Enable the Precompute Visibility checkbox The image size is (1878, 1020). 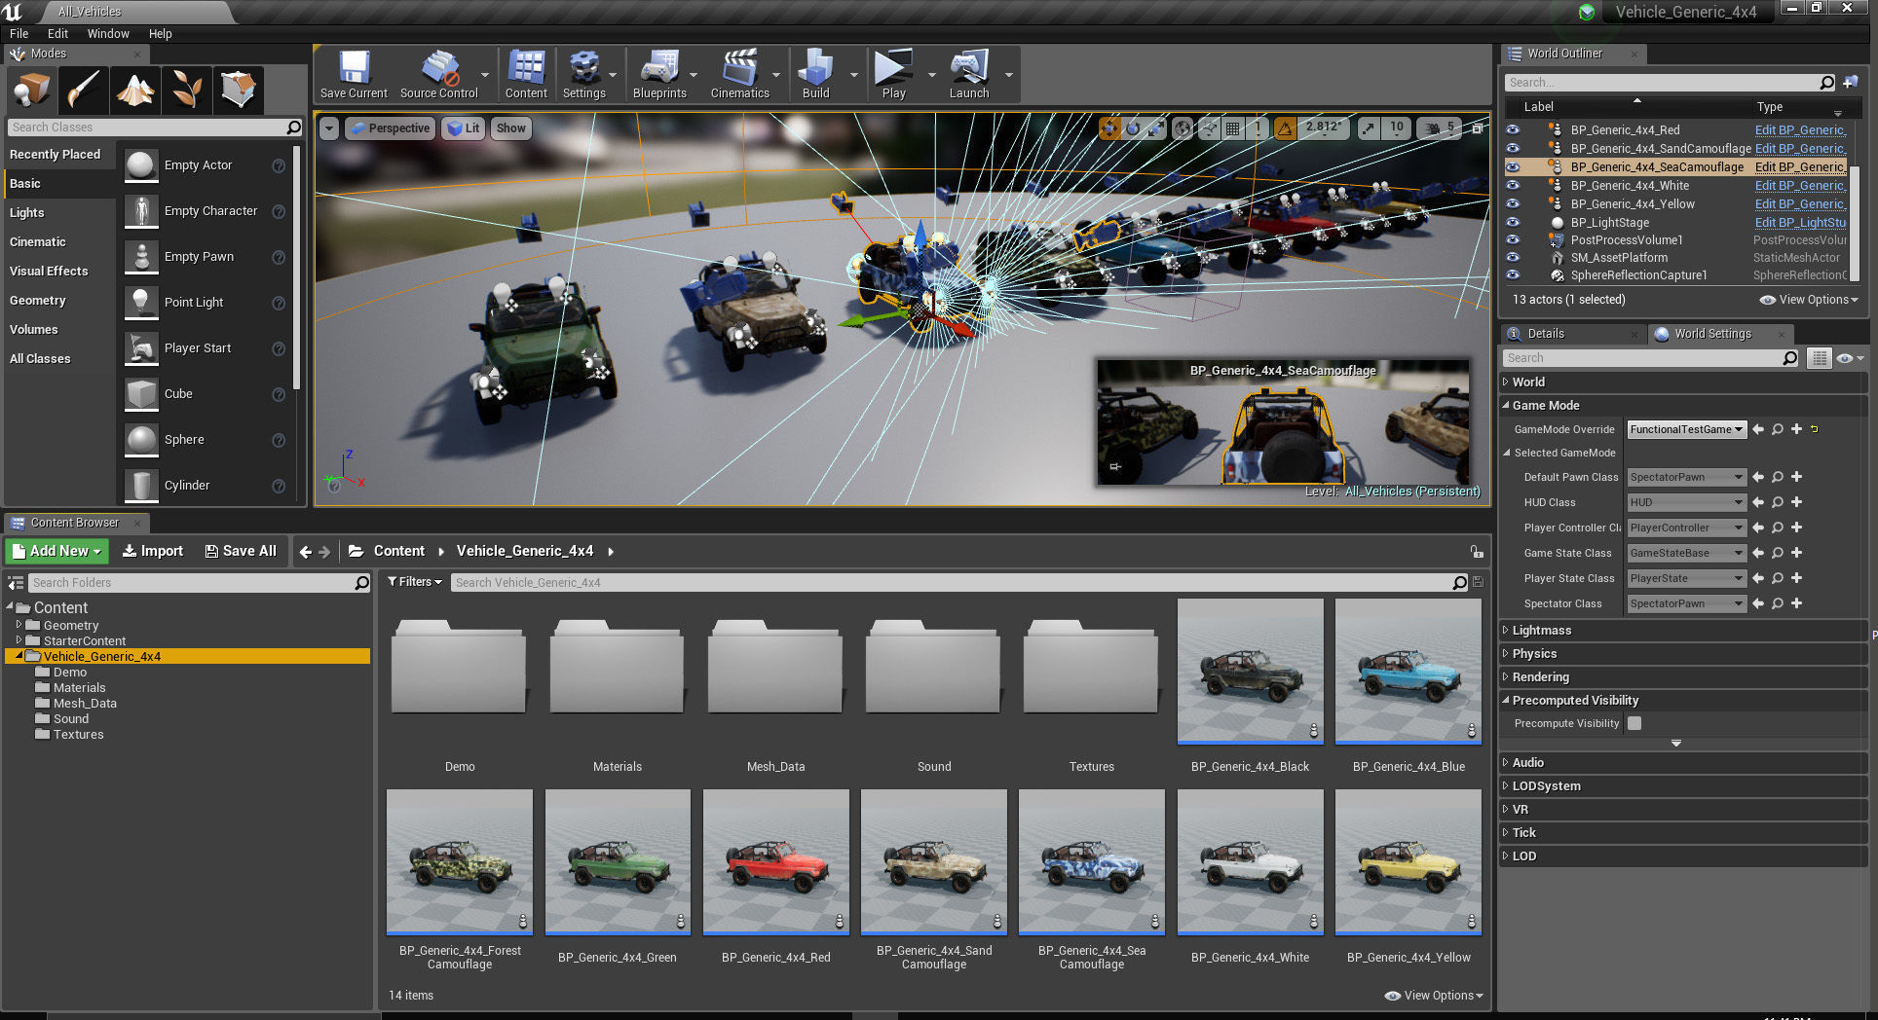[1634, 723]
